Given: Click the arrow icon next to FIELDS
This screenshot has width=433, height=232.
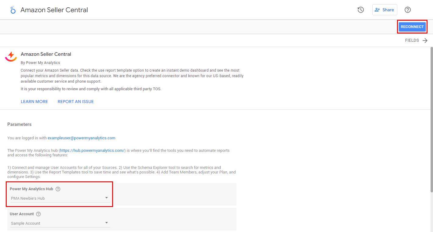Looking at the screenshot, I should [x=425, y=41].
